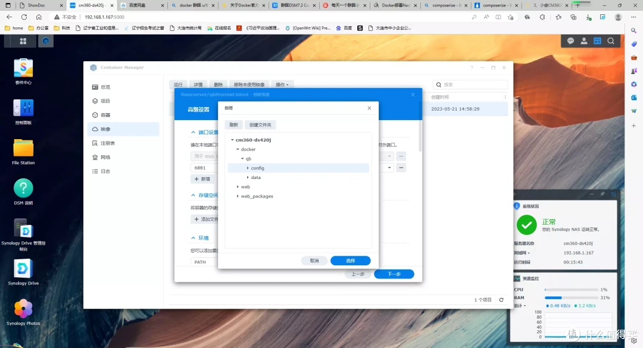Open browser settings ellipsis menu
The height and width of the screenshot is (348, 643).
tap(633, 17)
